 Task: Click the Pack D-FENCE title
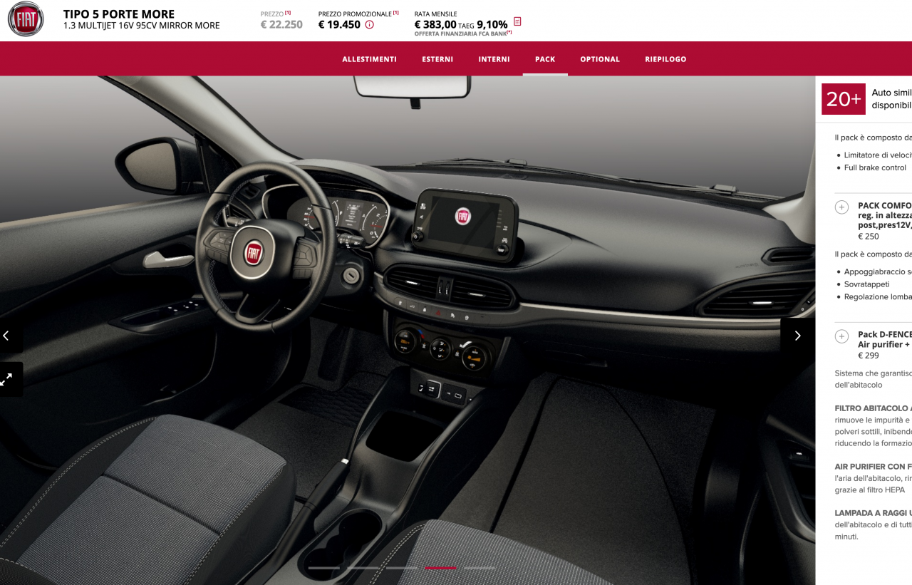(x=885, y=339)
